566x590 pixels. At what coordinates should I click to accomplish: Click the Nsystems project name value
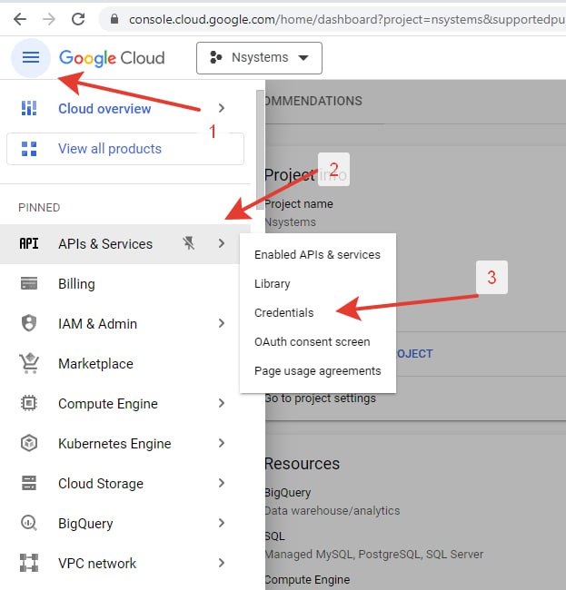[291, 222]
